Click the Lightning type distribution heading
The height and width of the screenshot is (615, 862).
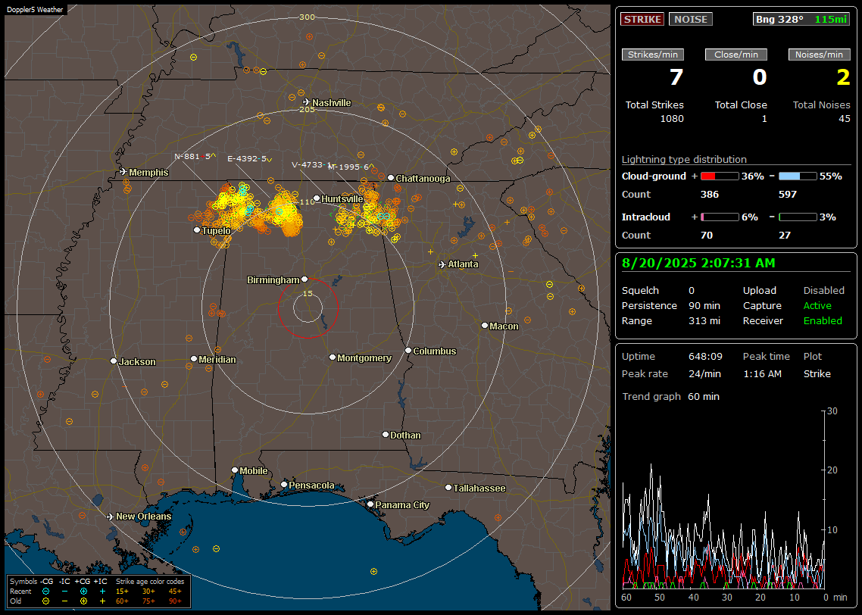coord(684,159)
